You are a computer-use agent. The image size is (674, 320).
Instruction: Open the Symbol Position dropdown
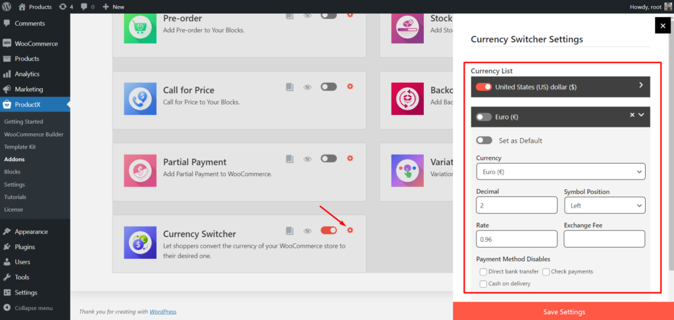(x=604, y=205)
